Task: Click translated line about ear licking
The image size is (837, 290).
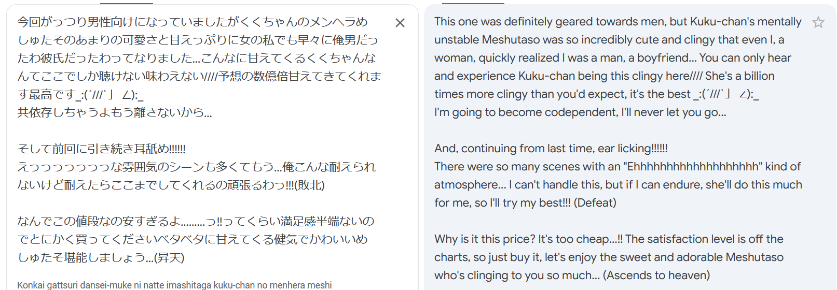Action: tap(551, 149)
